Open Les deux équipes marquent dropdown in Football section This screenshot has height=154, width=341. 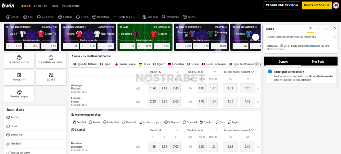(239, 130)
